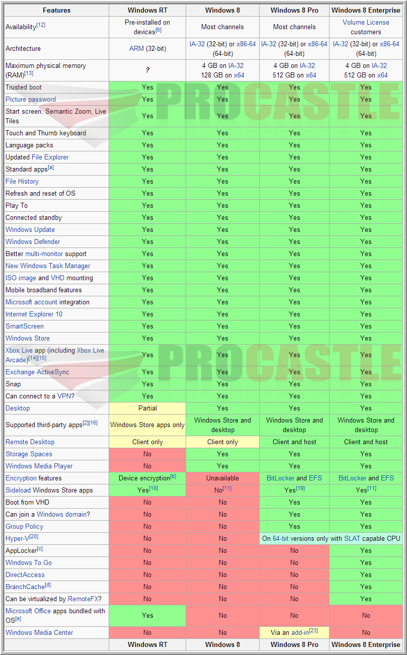Follow the File History link
This screenshot has height=655, width=407.
(22, 182)
